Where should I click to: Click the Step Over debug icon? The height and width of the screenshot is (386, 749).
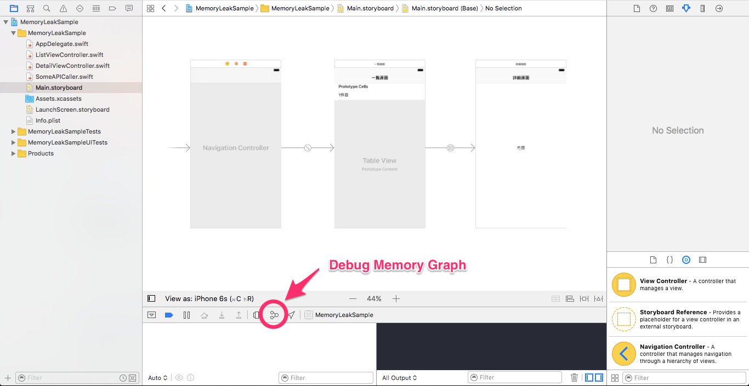205,315
